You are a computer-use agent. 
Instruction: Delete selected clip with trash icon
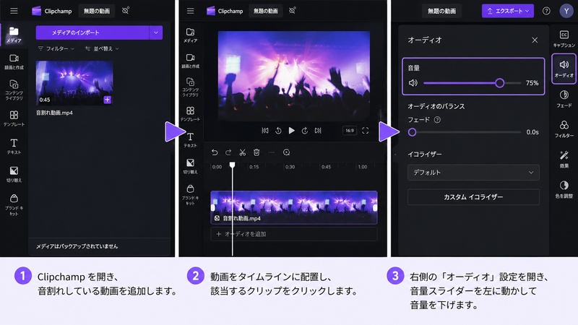click(x=256, y=152)
